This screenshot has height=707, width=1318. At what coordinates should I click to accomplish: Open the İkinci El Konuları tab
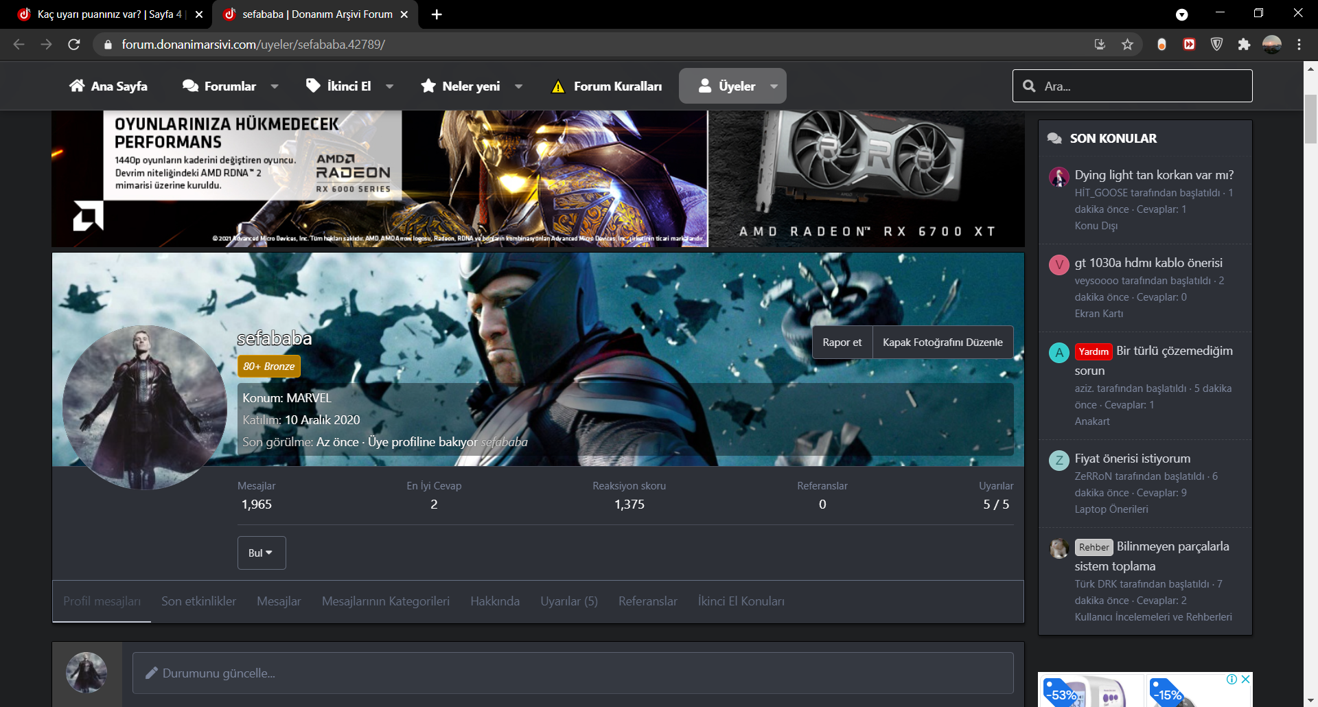click(x=741, y=601)
